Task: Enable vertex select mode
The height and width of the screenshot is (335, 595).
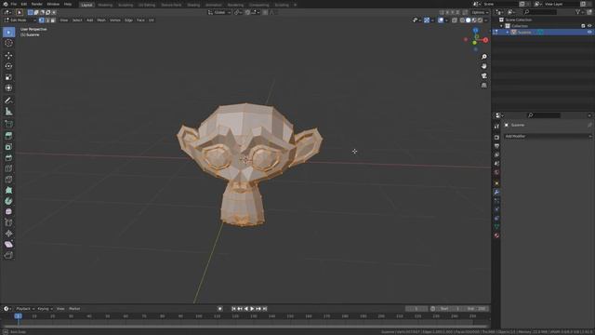Action: click(41, 20)
